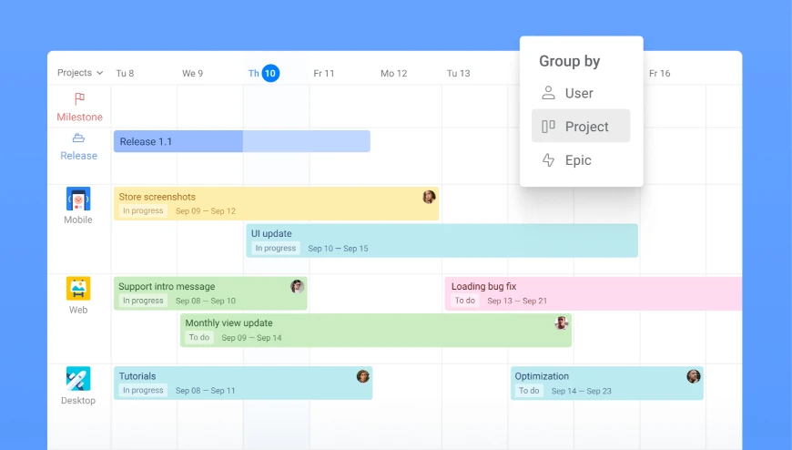Click avatar on Monthly view update
This screenshot has width=792, height=450.
pos(561,323)
